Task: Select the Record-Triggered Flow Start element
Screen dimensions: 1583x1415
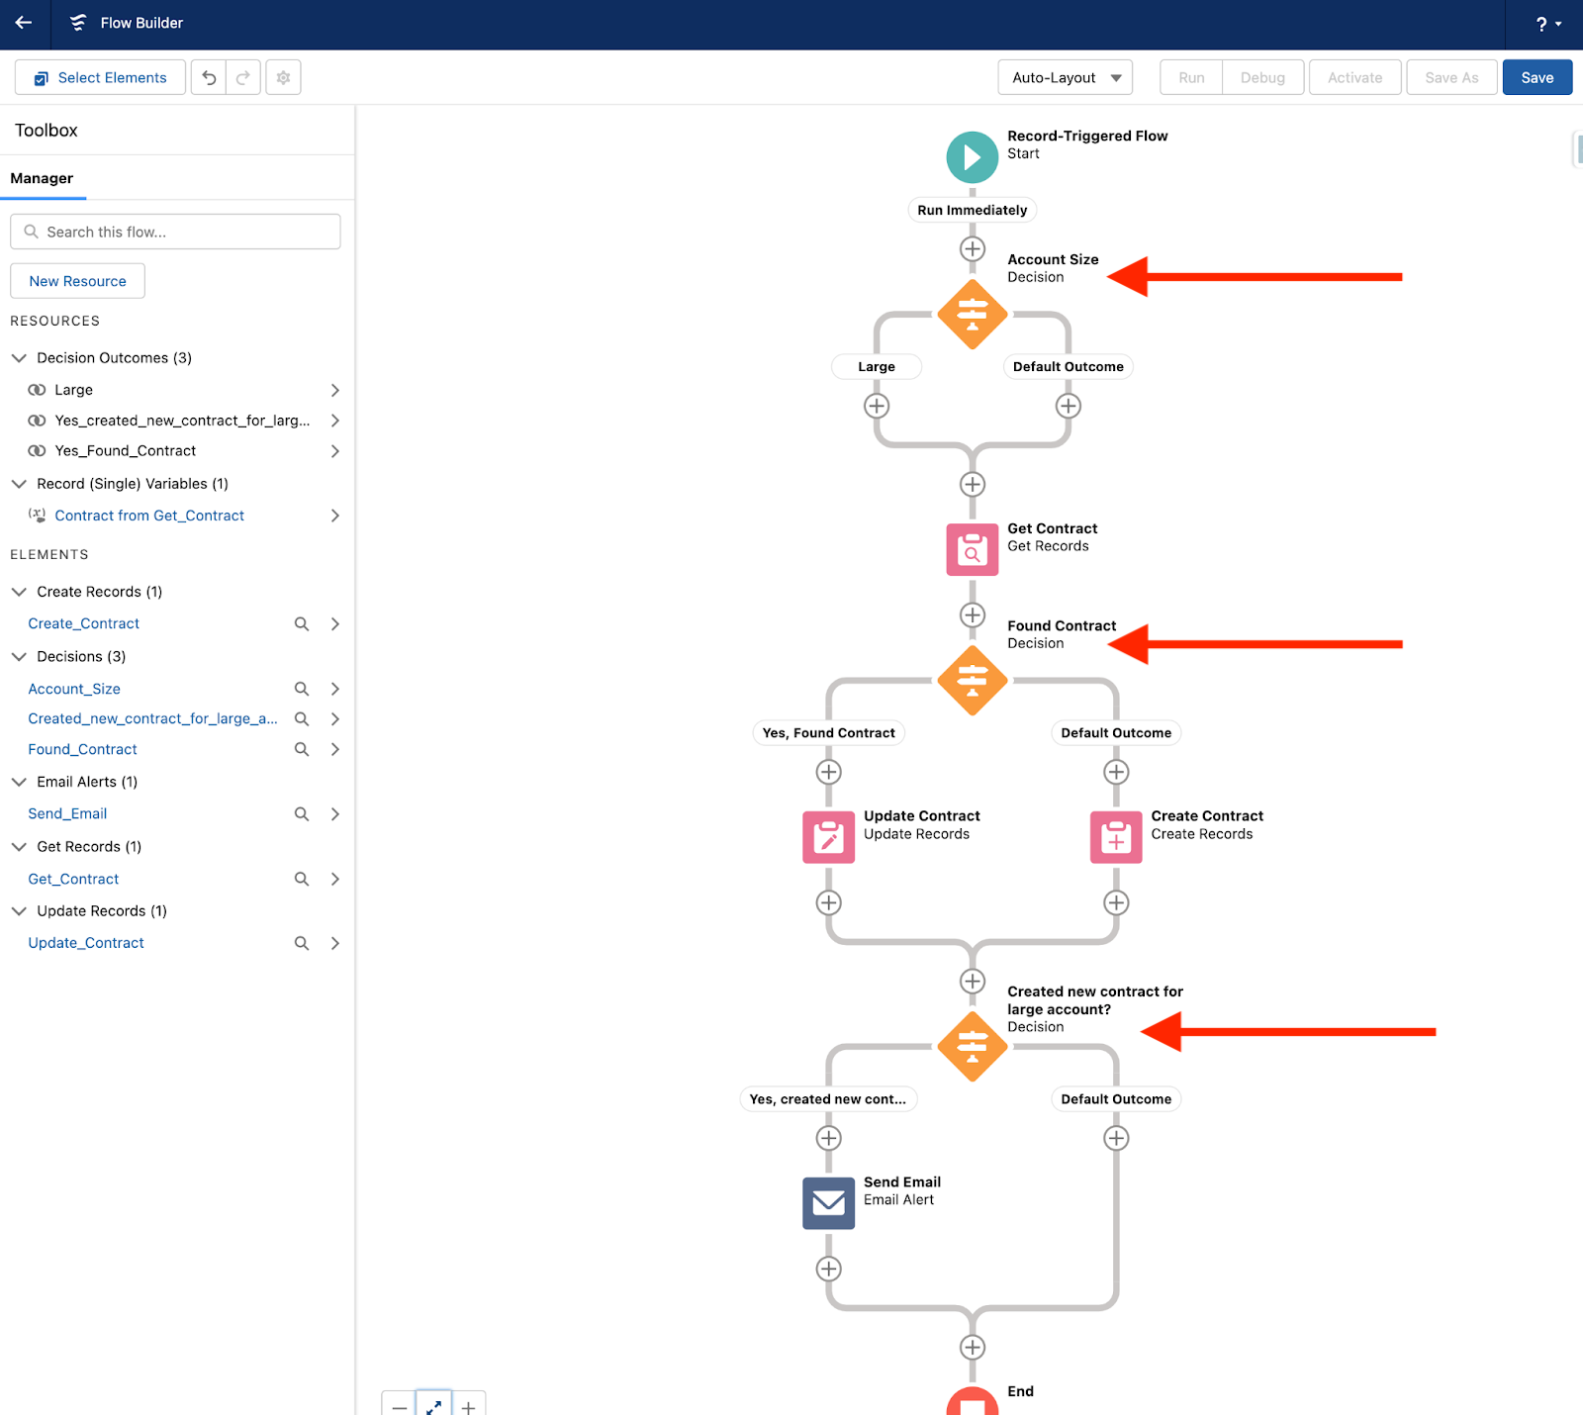Action: (972, 156)
